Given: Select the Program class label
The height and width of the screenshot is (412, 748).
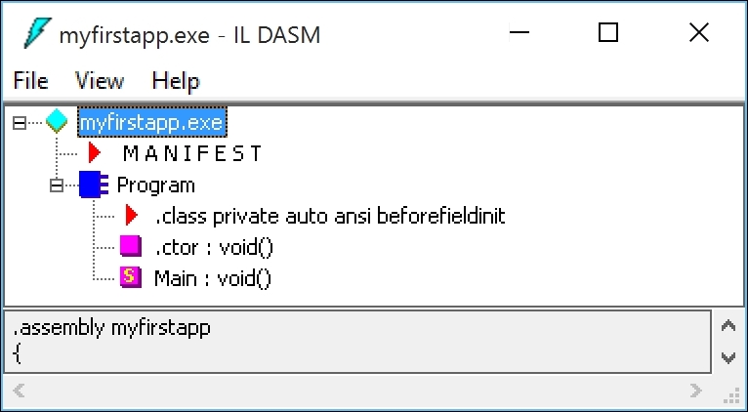Looking at the screenshot, I should tap(156, 185).
